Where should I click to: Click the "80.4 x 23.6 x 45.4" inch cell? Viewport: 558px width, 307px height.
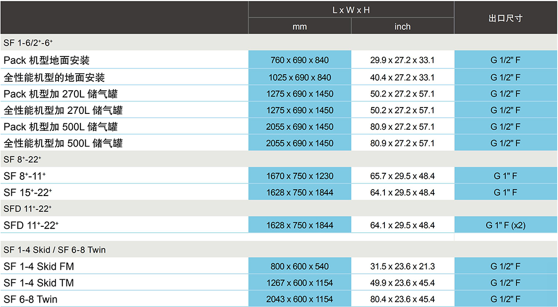point(402,299)
